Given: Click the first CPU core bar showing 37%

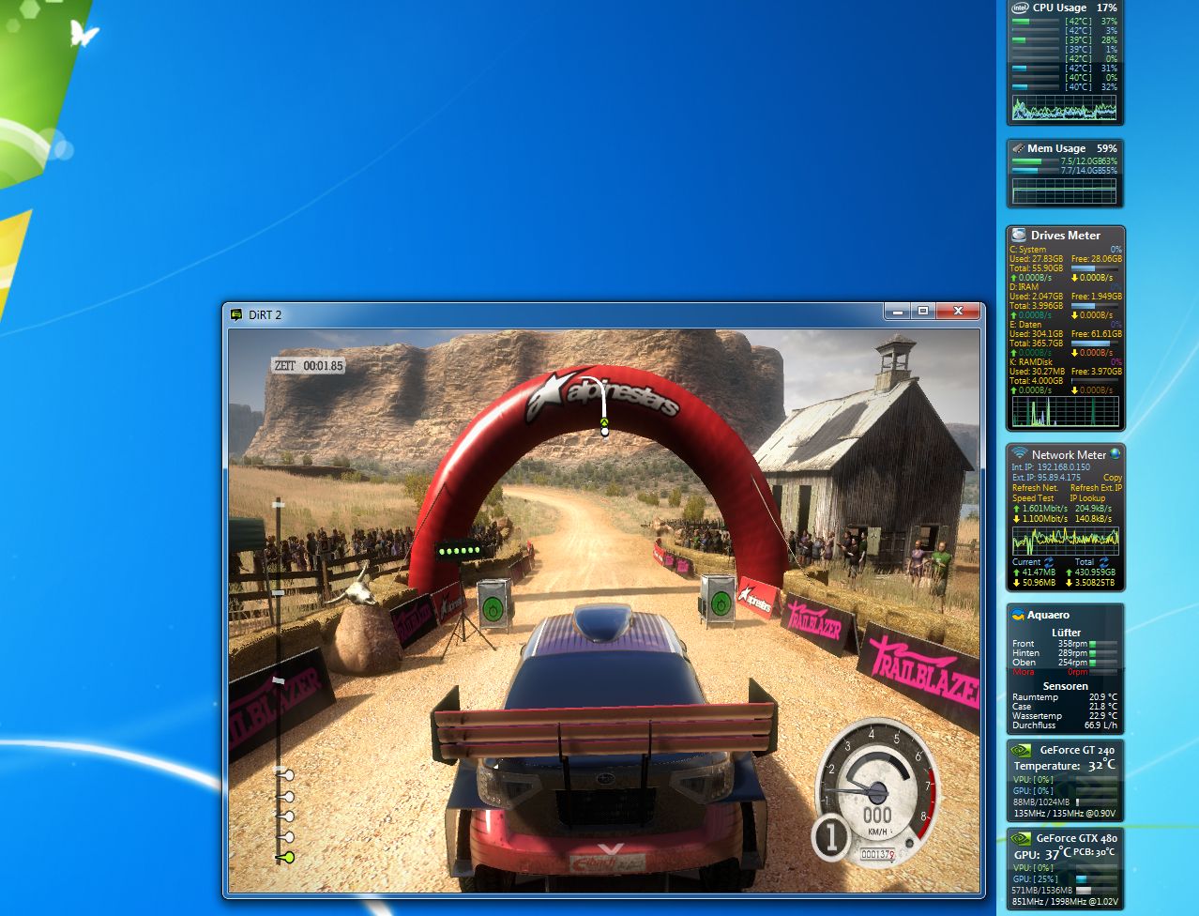Looking at the screenshot, I should (1036, 21).
